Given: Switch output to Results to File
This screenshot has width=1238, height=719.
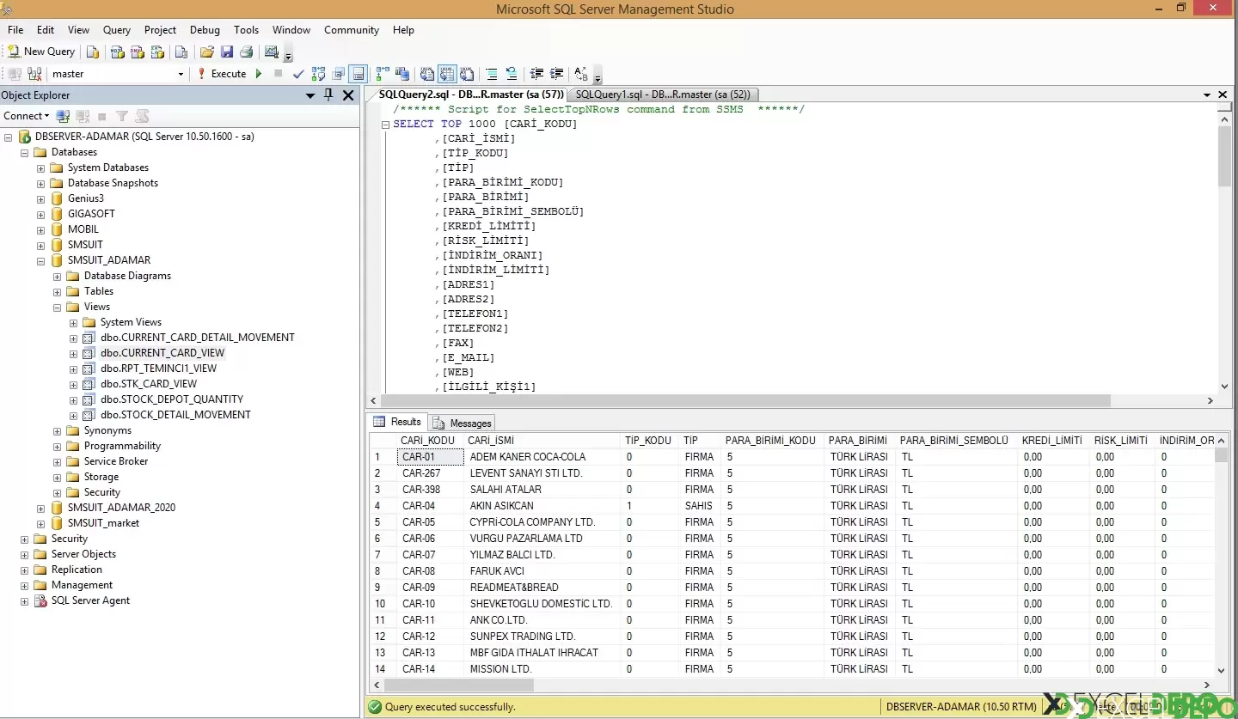Looking at the screenshot, I should (466, 74).
